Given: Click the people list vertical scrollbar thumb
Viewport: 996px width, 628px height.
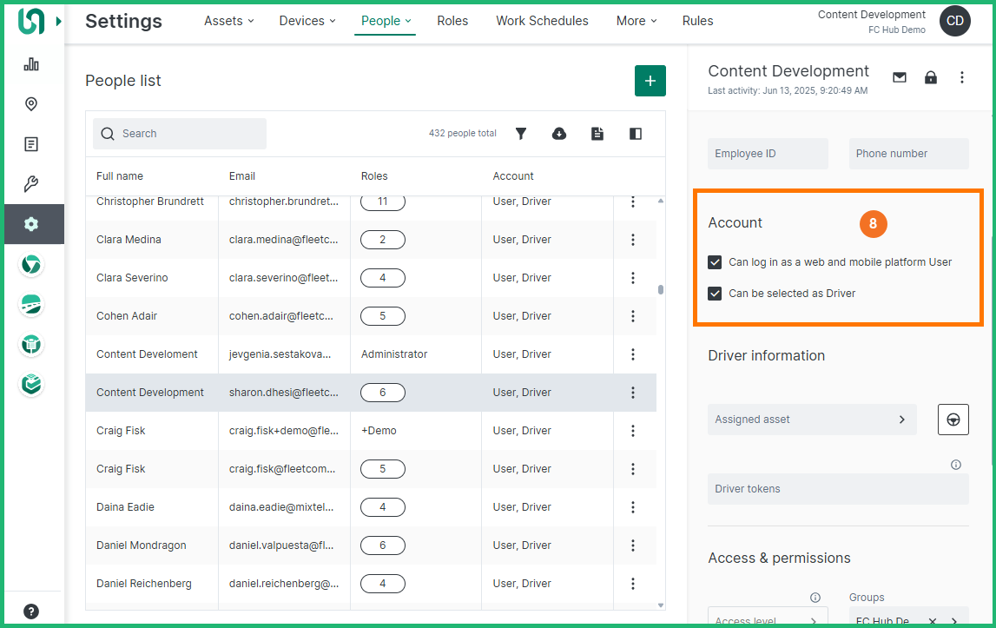Looking at the screenshot, I should coord(661,290).
